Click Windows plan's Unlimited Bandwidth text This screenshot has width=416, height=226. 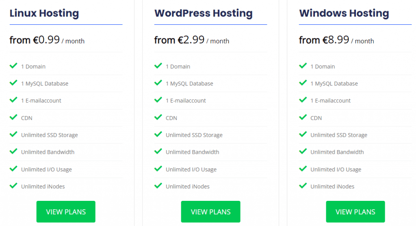click(337, 152)
